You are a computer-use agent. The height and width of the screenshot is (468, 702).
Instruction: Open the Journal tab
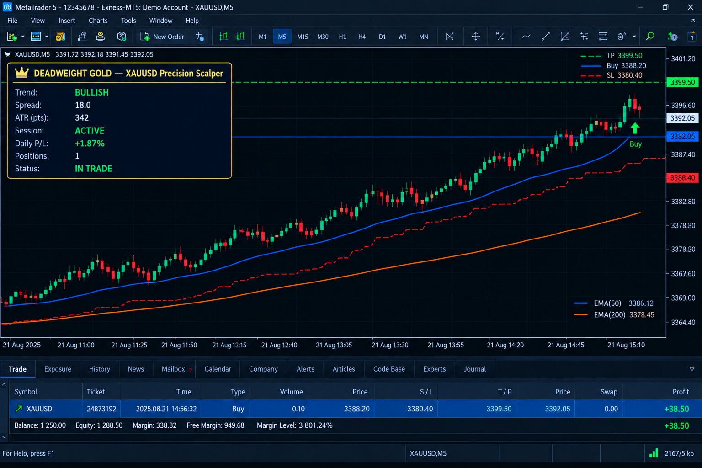475,369
